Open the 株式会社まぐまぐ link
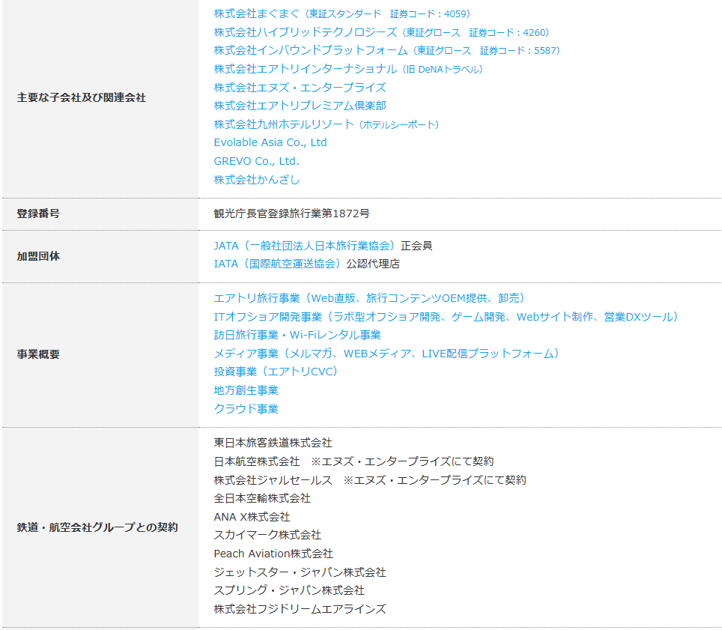The height and width of the screenshot is (630, 722). pyautogui.click(x=342, y=13)
